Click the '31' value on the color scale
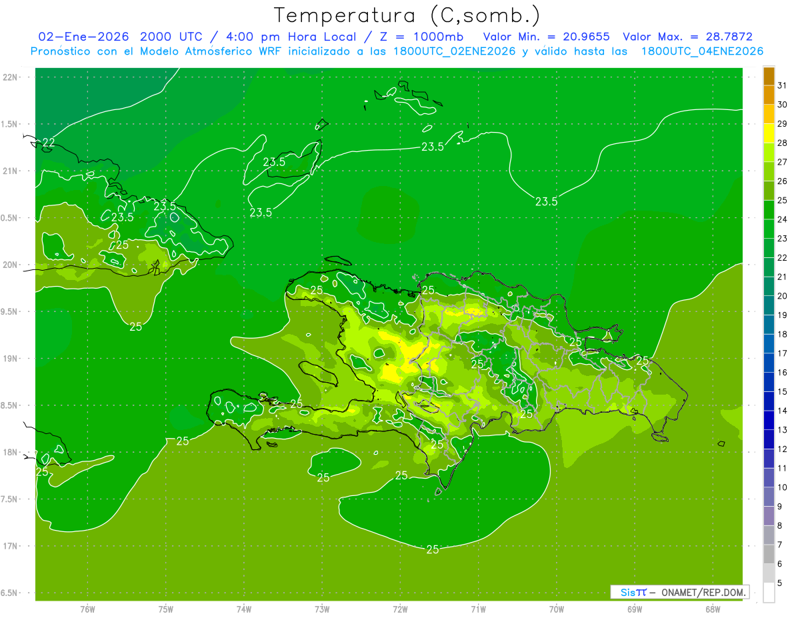Screen dimensions: 800x618 (x=783, y=85)
